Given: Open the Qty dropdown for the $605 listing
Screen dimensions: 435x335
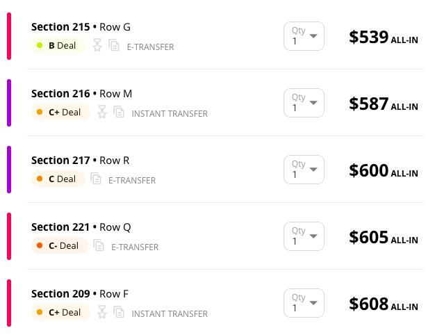Looking at the screenshot, I should [304, 236].
